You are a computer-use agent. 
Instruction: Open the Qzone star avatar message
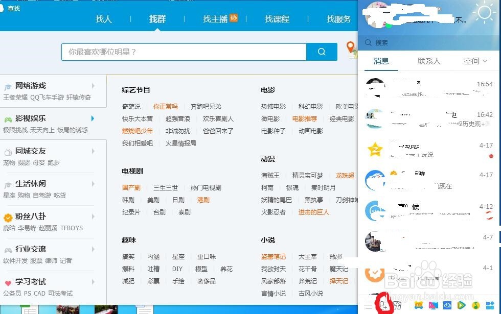coord(375,149)
